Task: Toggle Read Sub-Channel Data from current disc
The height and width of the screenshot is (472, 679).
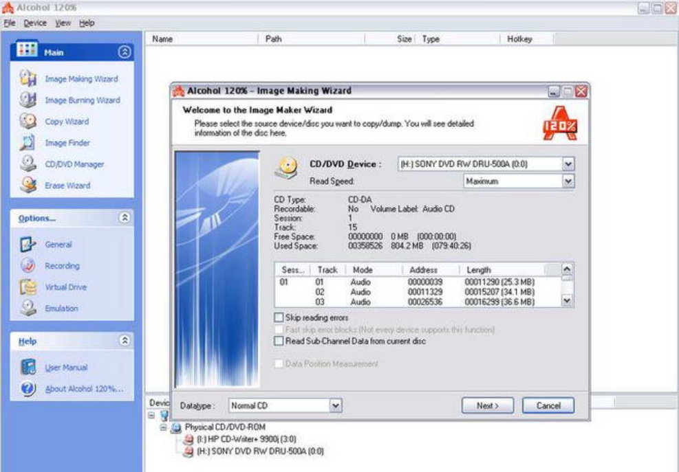Action: pos(279,341)
